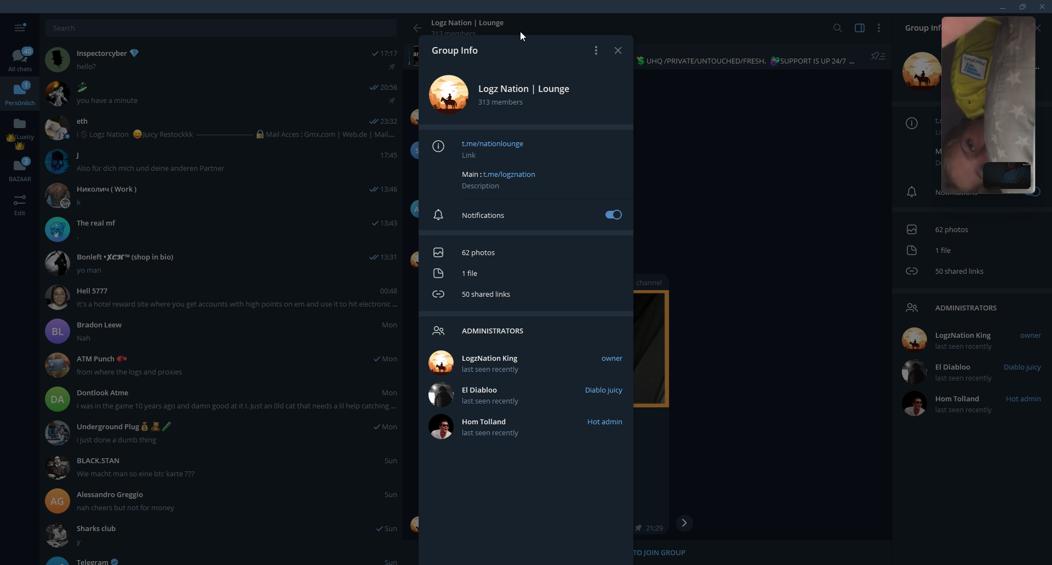Click the chat Search input field
This screenshot has height=565, width=1052.
[x=221, y=28]
